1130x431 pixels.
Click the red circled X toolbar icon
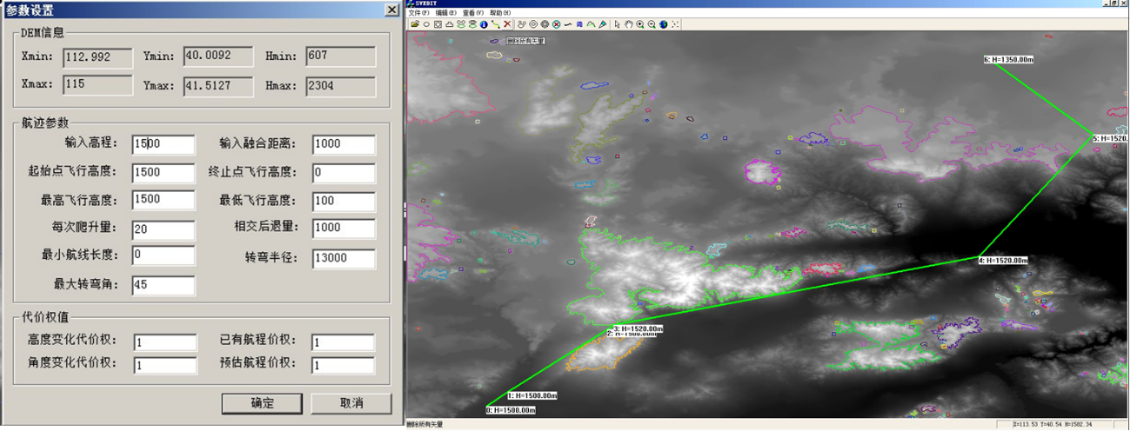(556, 24)
